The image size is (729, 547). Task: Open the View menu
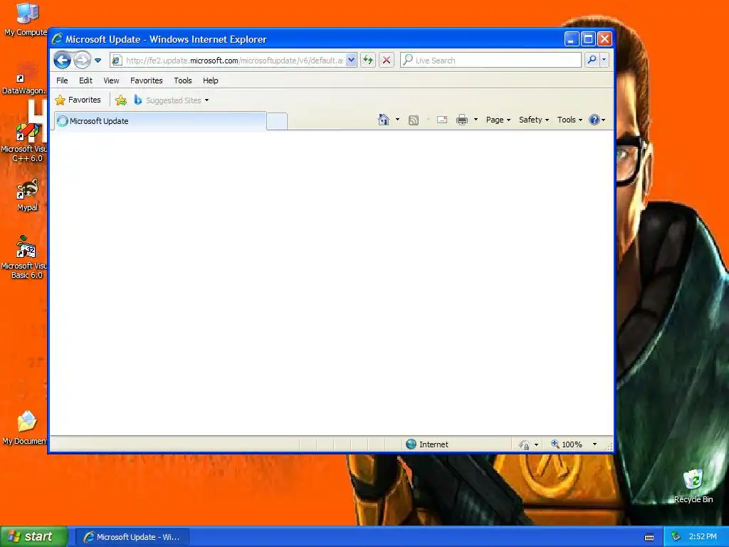coord(111,80)
